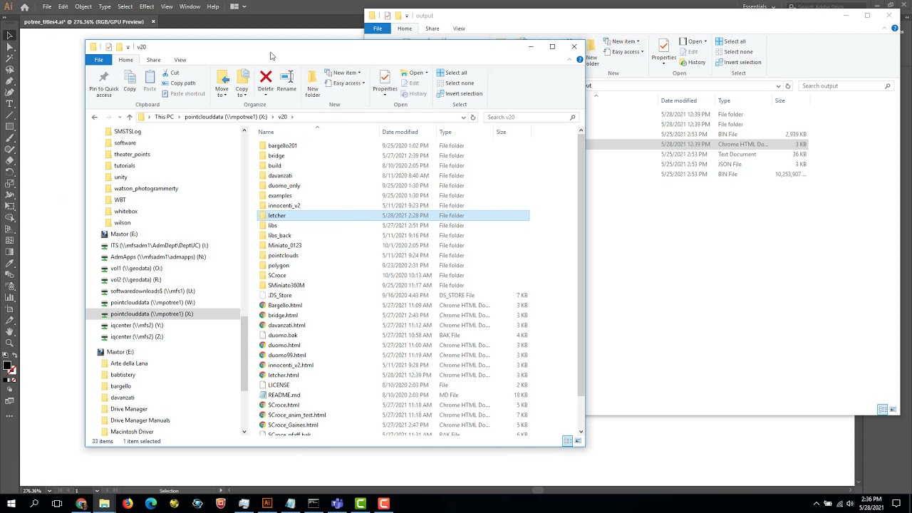The image size is (912, 513).
Task: Click Pin to Quick access icon
Action: 104,77
